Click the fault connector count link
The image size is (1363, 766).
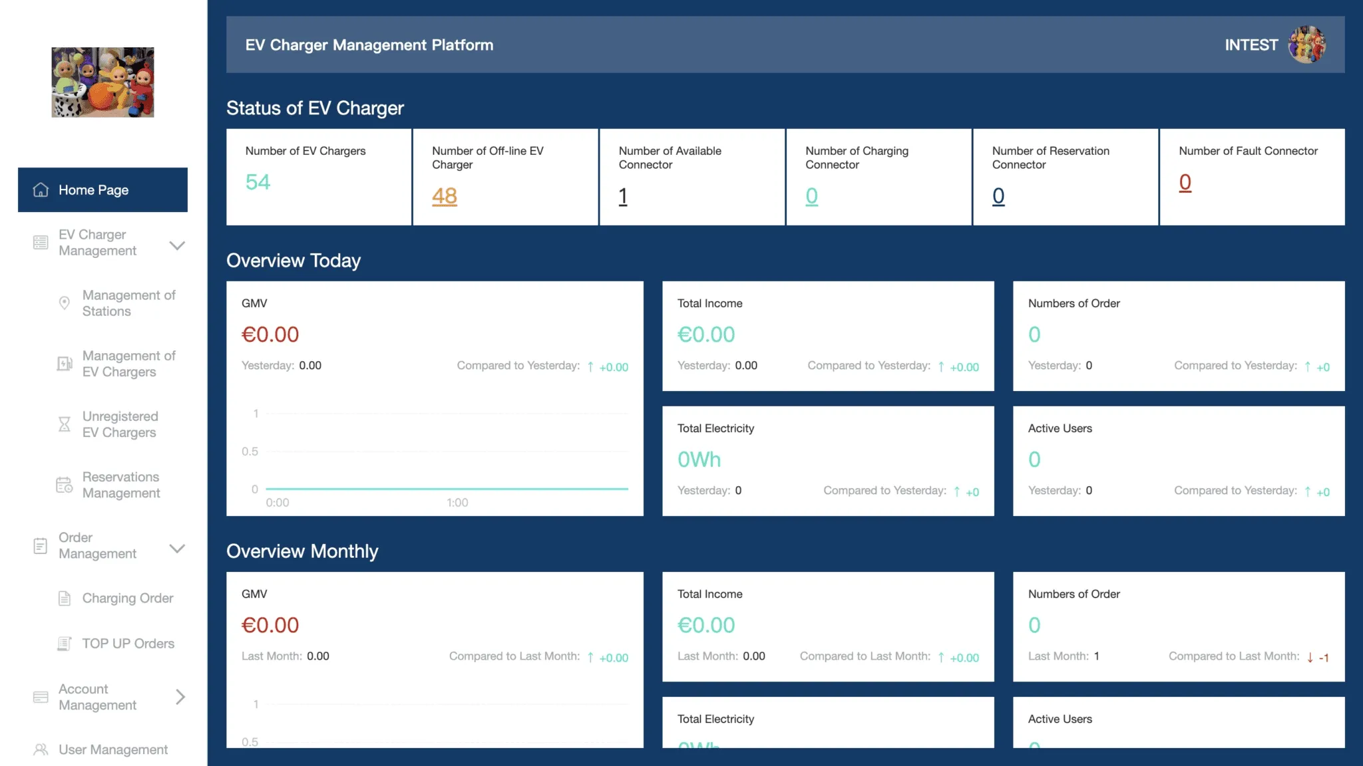click(x=1185, y=182)
